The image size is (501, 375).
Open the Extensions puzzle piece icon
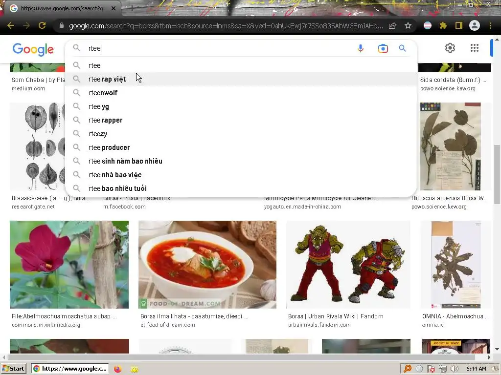coord(443,25)
